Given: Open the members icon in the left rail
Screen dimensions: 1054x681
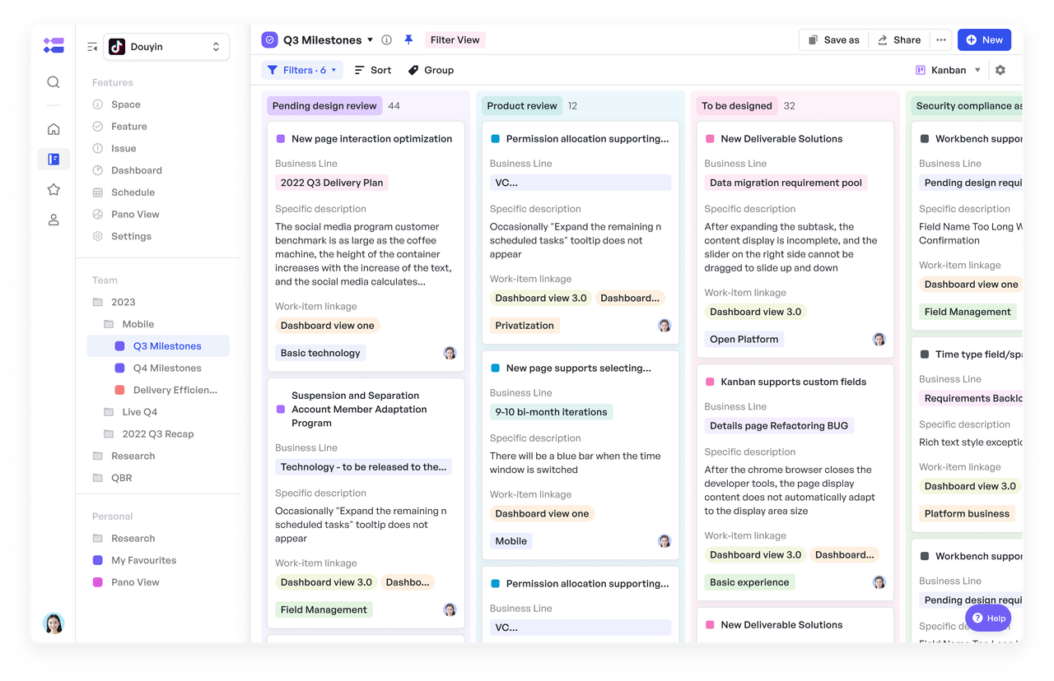Looking at the screenshot, I should coord(53,219).
